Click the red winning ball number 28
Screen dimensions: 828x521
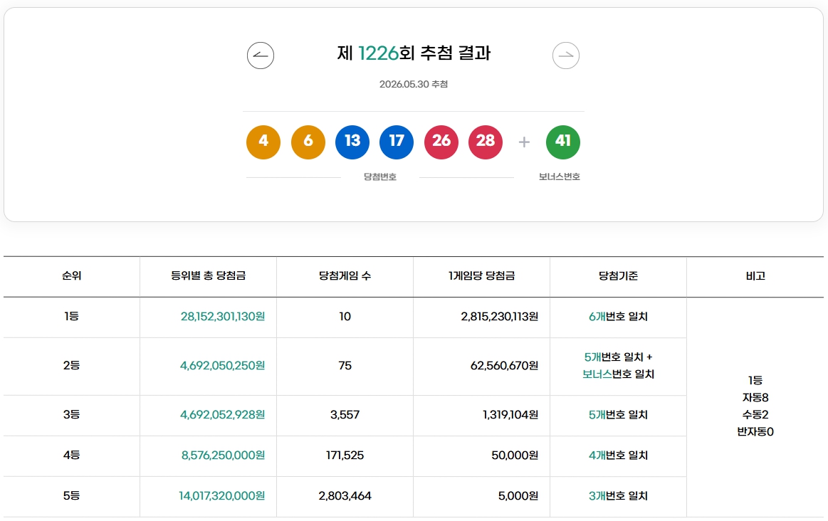(x=486, y=142)
